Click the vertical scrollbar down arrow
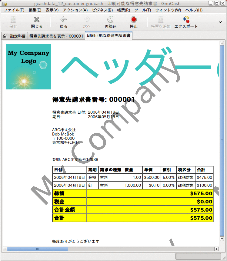 222,239
